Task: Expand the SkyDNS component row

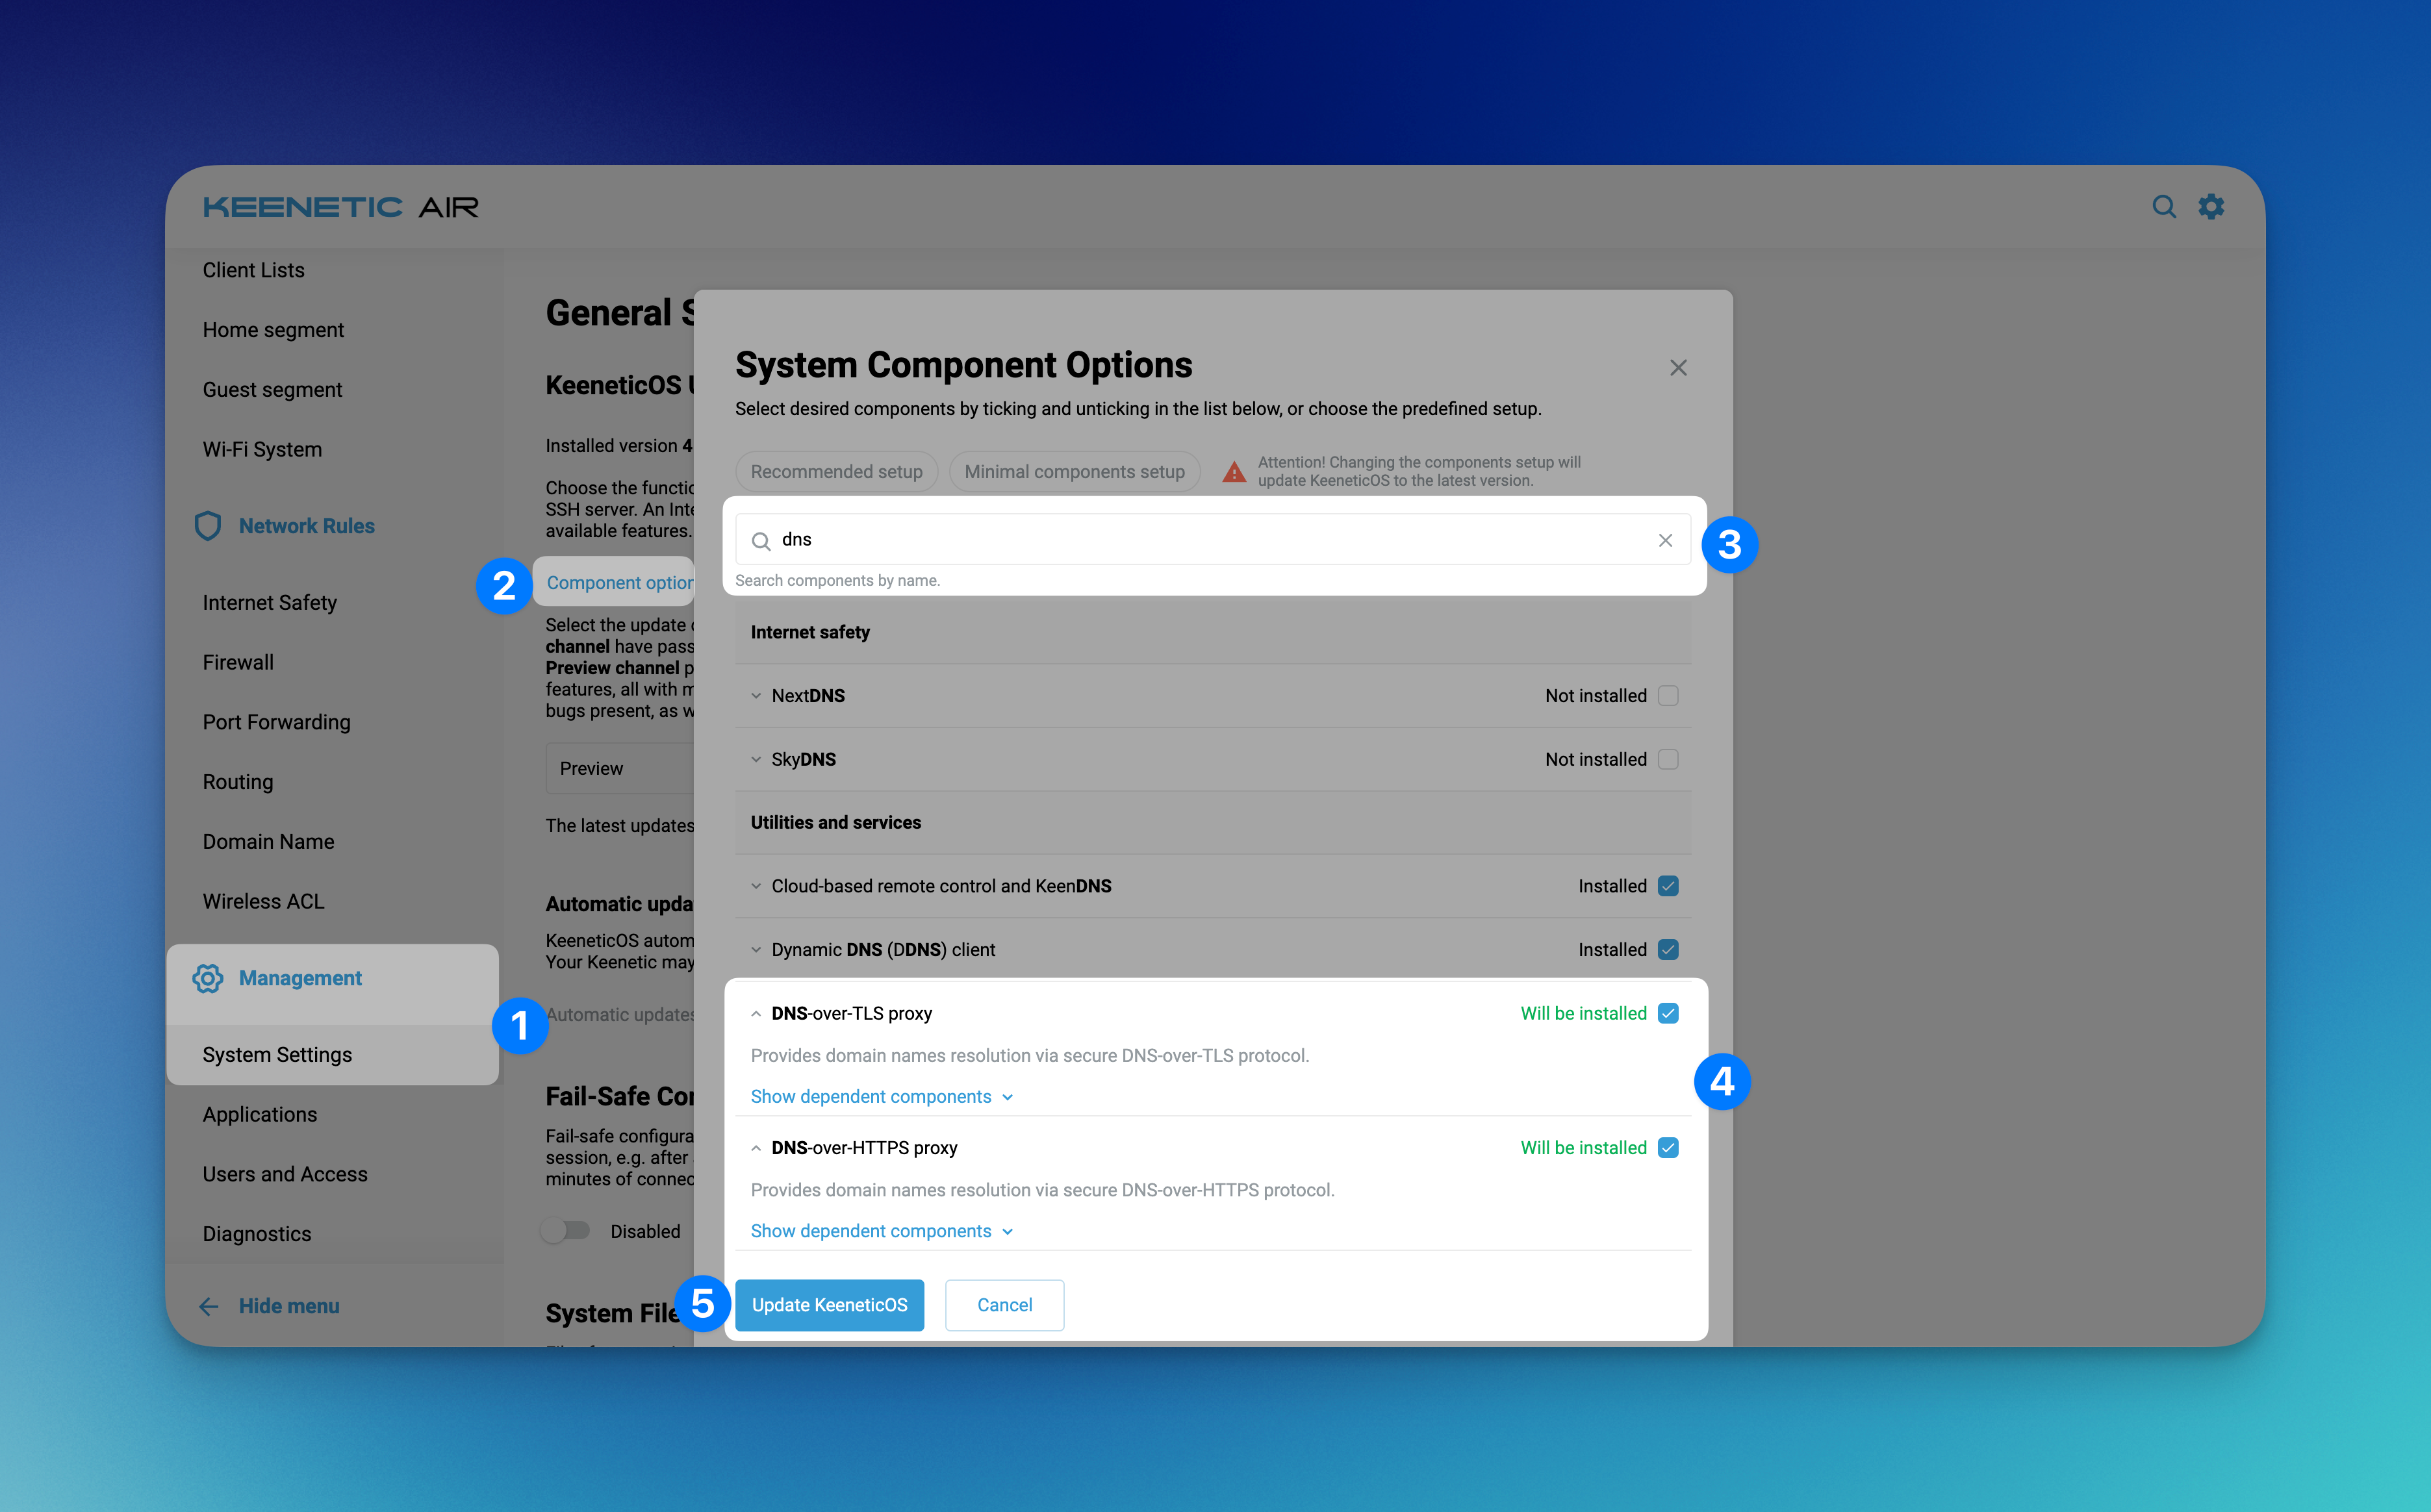Action: [x=756, y=760]
